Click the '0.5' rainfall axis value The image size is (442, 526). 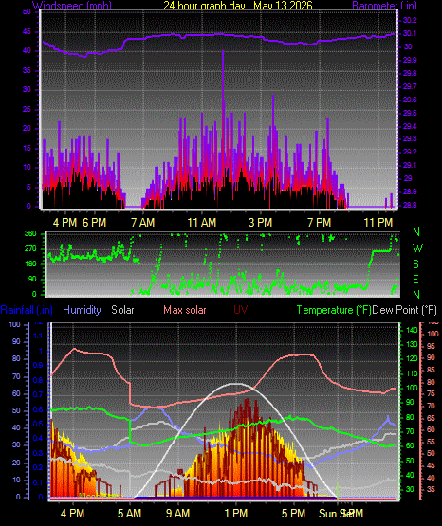[x=38, y=424]
